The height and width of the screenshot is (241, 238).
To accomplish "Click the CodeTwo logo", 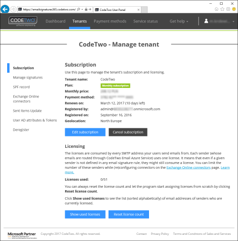I will coord(23,21).
